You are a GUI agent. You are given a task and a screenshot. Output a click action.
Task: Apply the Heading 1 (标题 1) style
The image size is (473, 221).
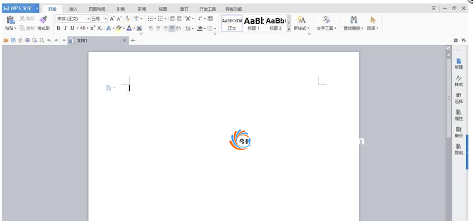254,23
